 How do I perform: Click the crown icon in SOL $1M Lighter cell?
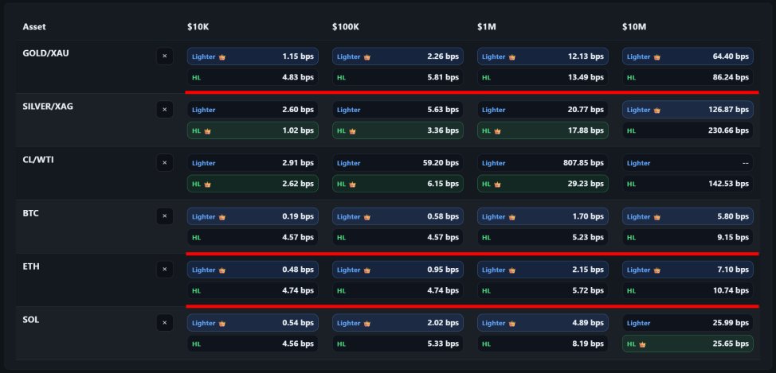pyautogui.click(x=512, y=324)
